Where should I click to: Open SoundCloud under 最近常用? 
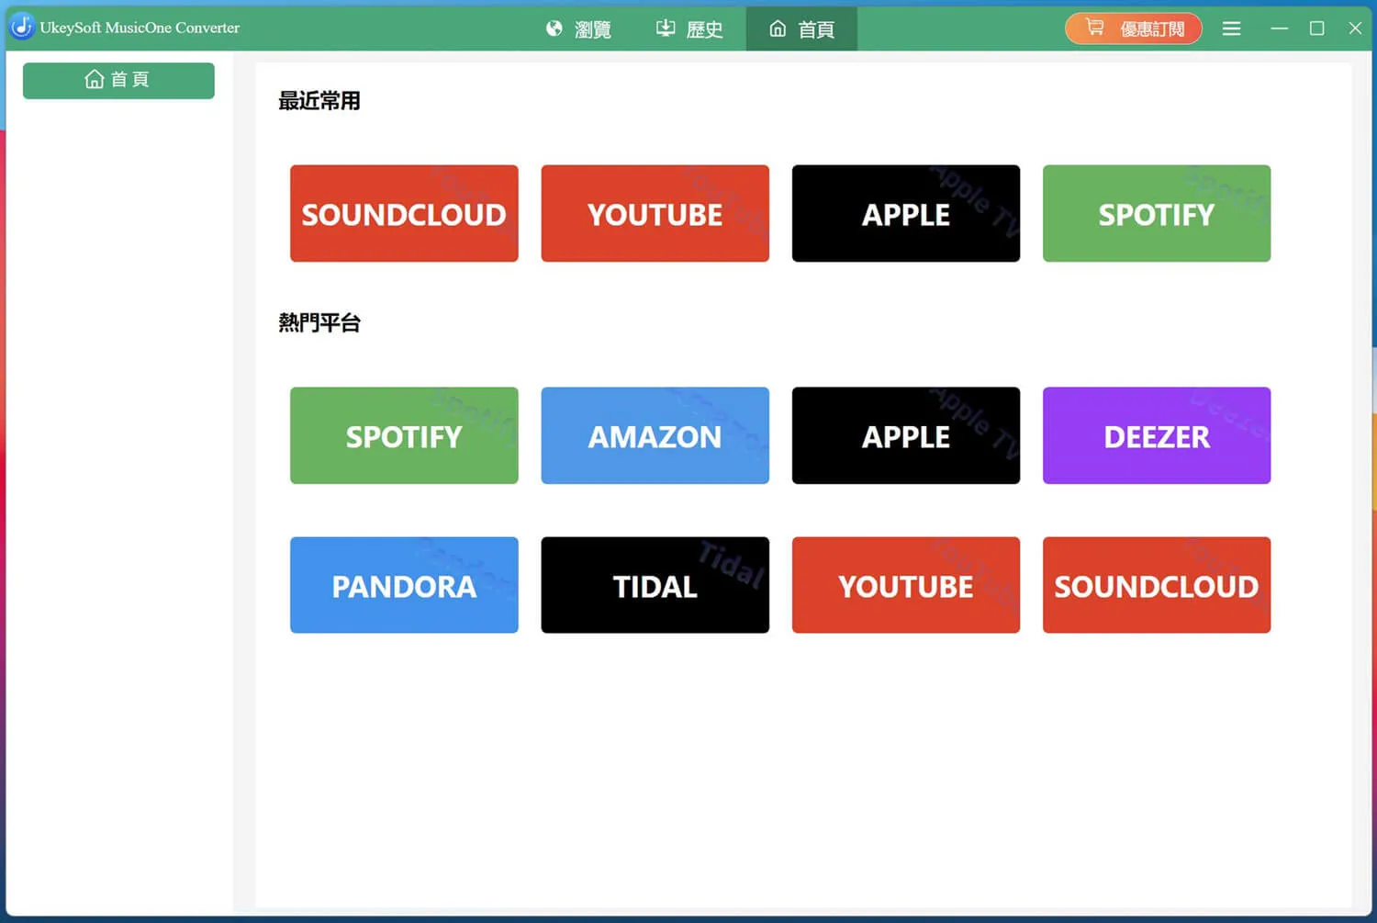404,213
